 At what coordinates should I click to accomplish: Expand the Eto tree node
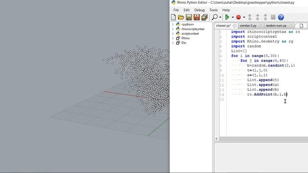point(173,43)
